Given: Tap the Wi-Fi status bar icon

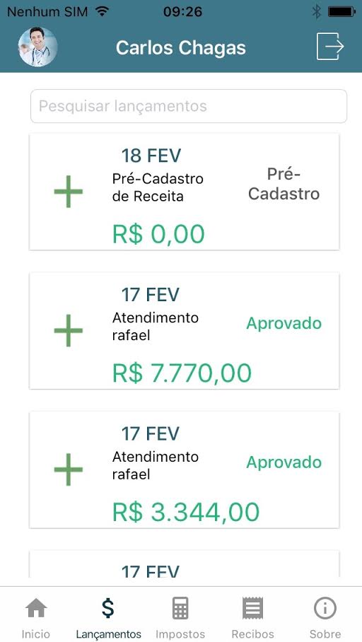Looking at the screenshot, I should click(102, 11).
